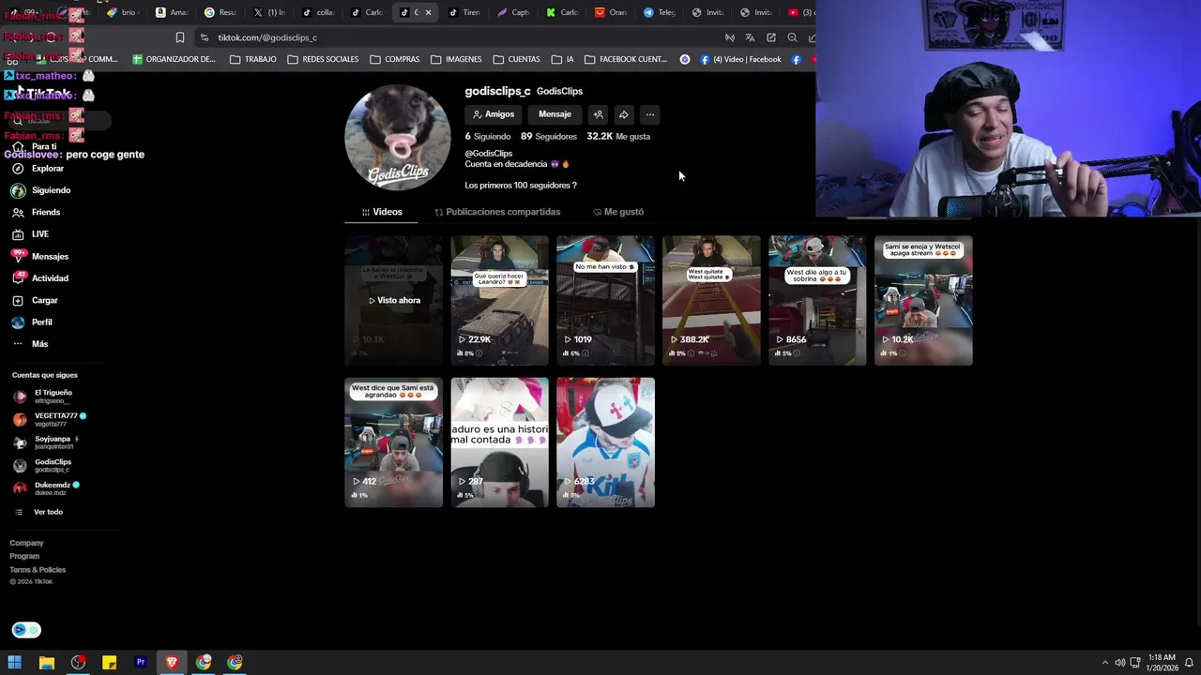1201x675 pixels.
Task: Open VEGETTA777 followed account
Action: pyautogui.click(x=50, y=419)
